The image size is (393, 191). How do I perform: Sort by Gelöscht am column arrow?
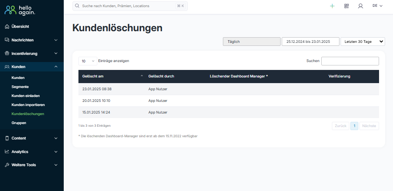pos(142,76)
